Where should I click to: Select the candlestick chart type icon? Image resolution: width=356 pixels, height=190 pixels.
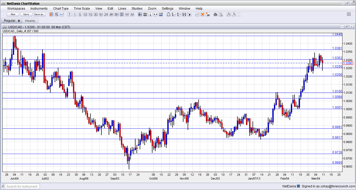[x=51, y=14]
